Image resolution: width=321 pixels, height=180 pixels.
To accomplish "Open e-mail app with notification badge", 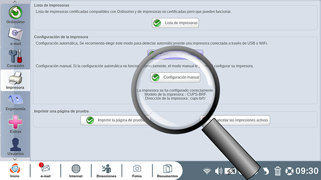I will coord(45,171).
